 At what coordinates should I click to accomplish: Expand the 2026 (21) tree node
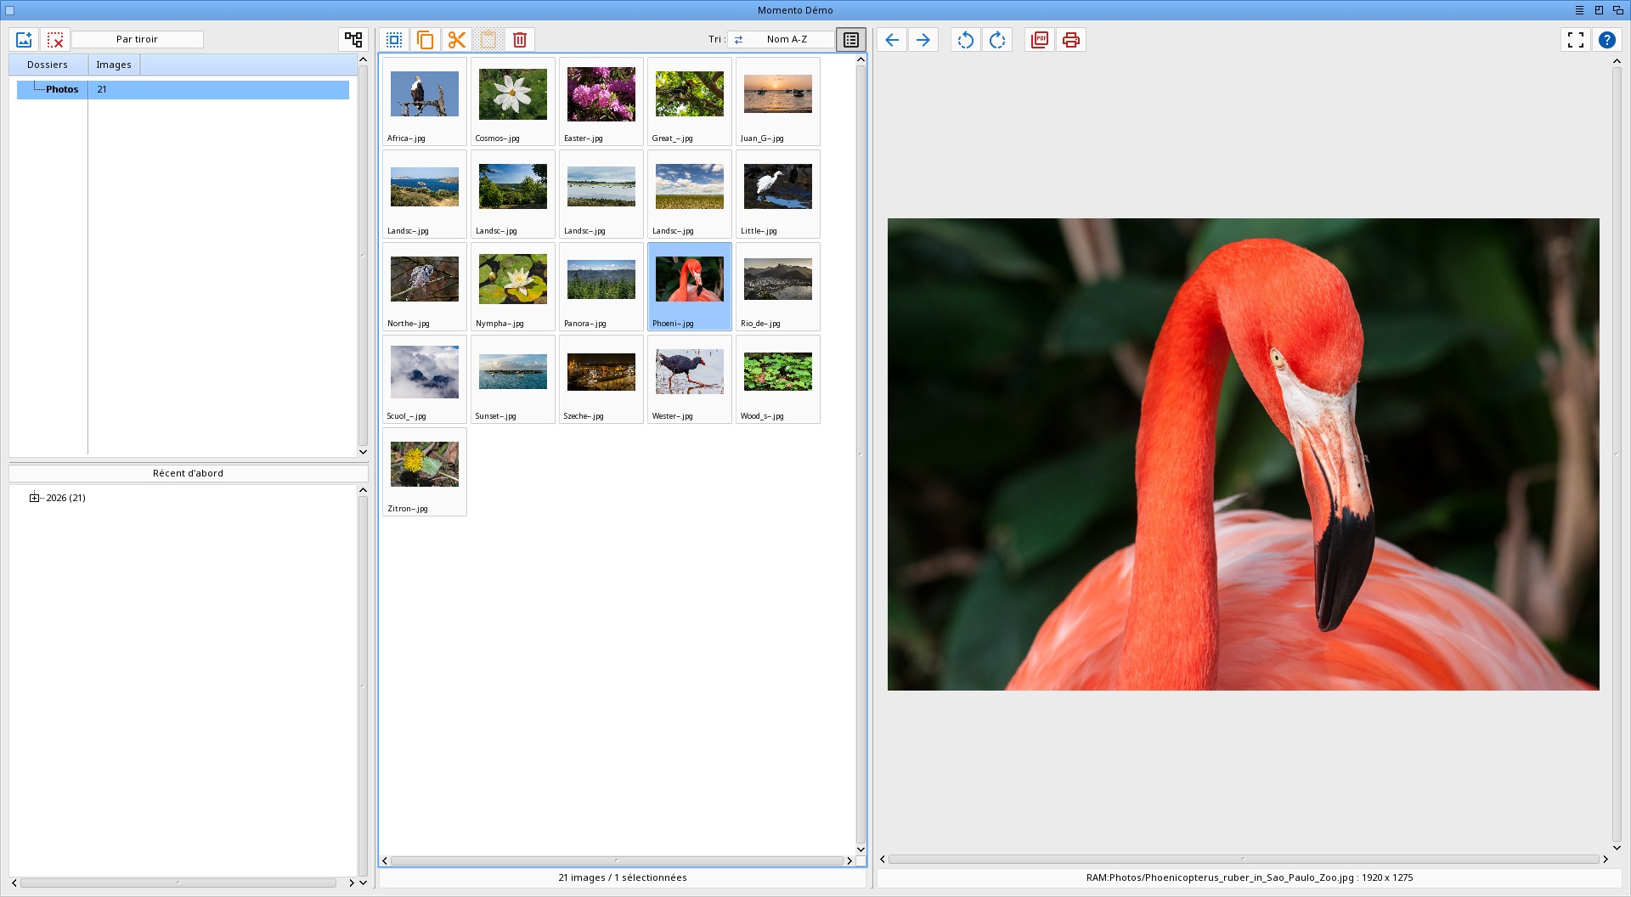[x=34, y=498]
